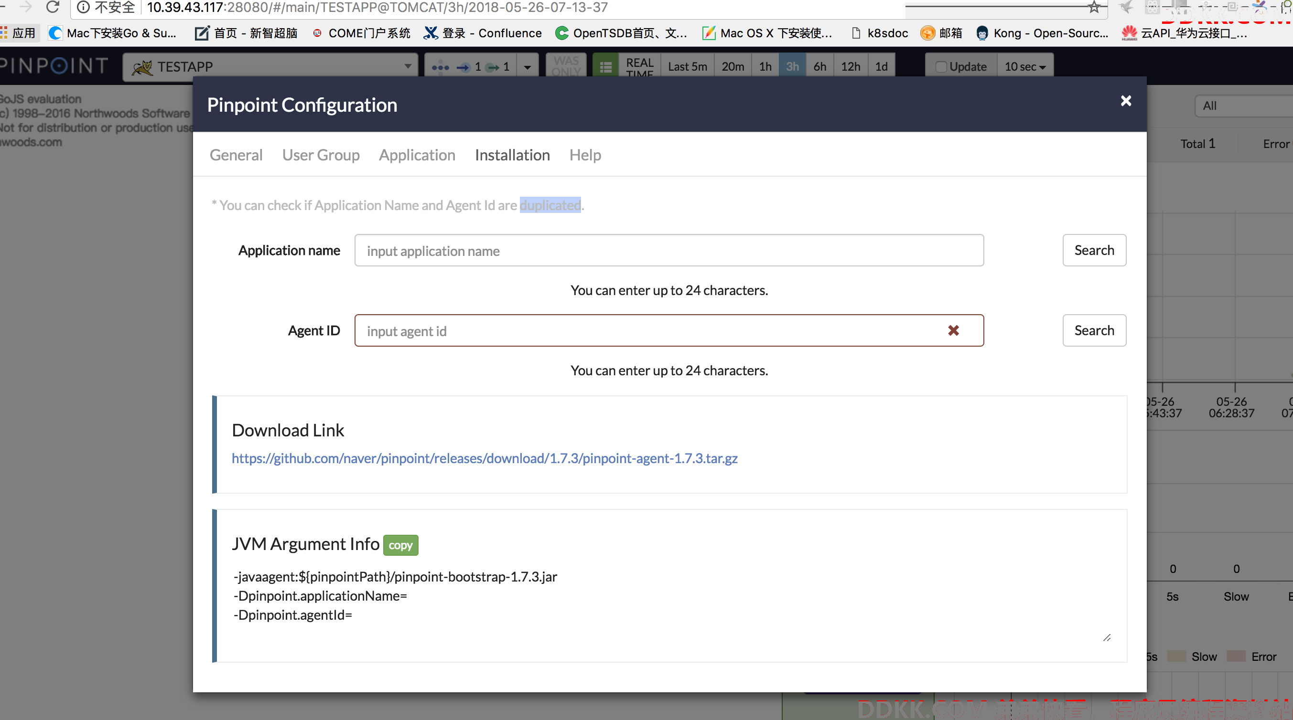
Task: Enable the Update checkbox
Action: point(941,67)
